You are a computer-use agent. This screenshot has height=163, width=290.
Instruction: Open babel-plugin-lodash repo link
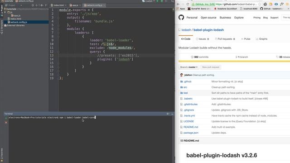coord(208,30)
